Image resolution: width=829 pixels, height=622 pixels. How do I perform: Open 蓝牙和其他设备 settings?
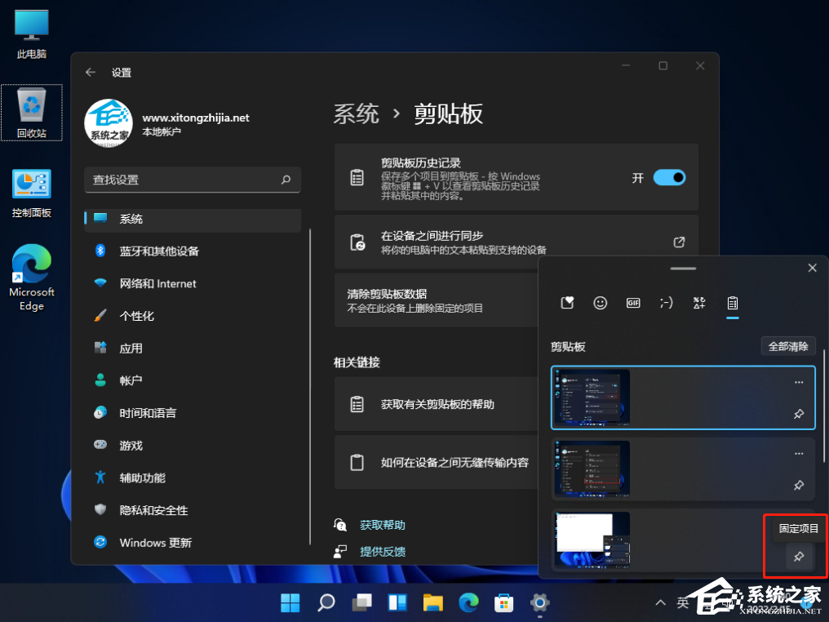click(x=193, y=251)
